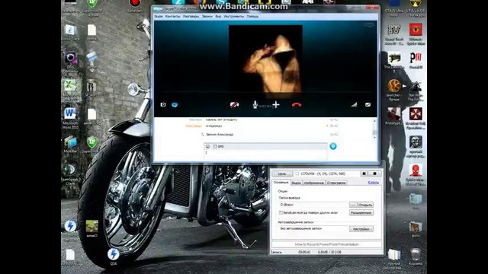The height and width of the screenshot is (274, 488).
Task: Click the How to Record PowerPoint Presentation banner
Action: coord(326,244)
